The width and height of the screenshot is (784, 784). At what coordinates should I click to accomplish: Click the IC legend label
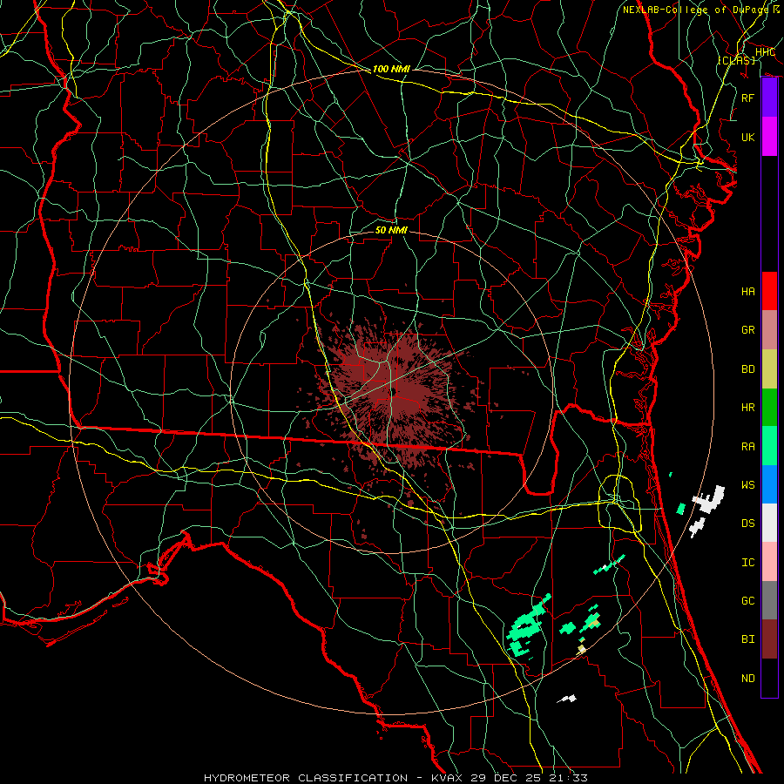[x=748, y=563]
